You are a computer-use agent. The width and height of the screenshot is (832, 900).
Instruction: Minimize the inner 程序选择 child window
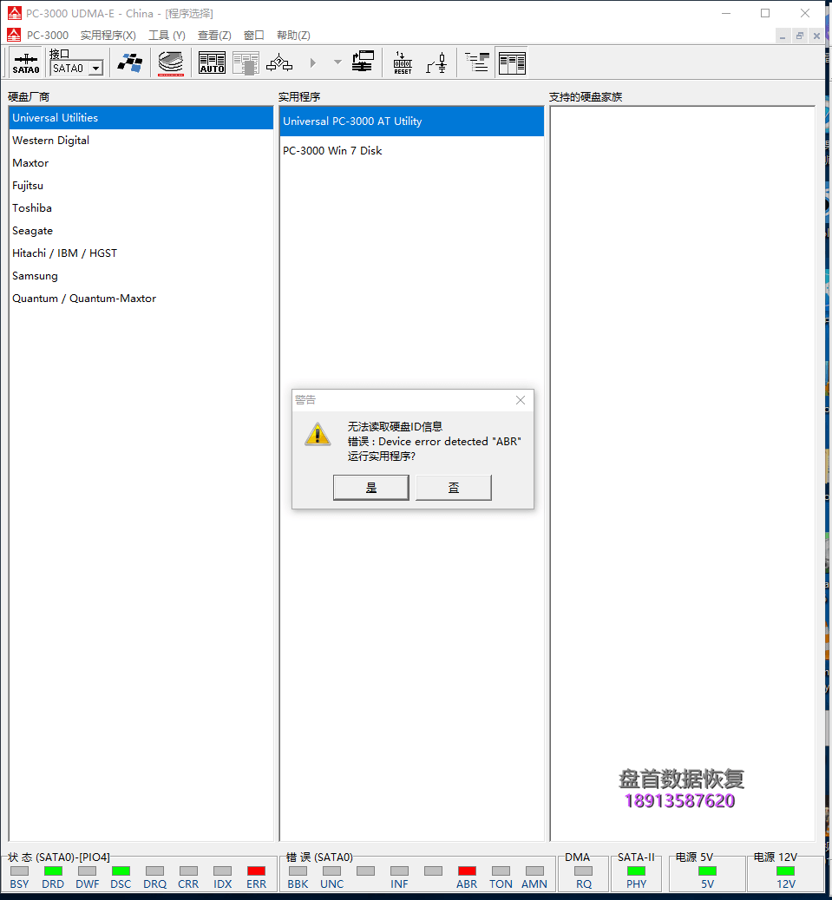point(782,36)
